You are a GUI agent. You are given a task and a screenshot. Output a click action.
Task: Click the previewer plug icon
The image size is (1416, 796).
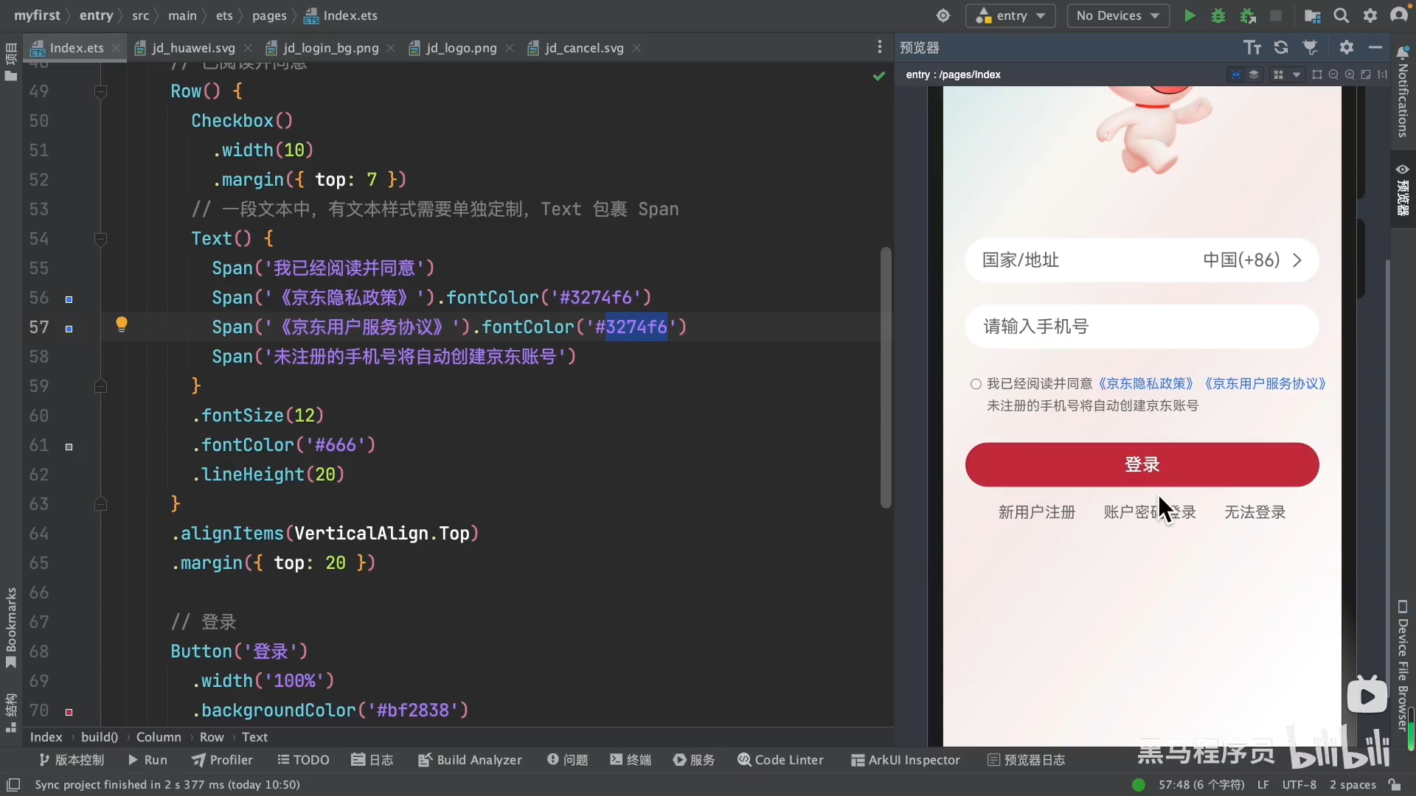pos(1311,48)
